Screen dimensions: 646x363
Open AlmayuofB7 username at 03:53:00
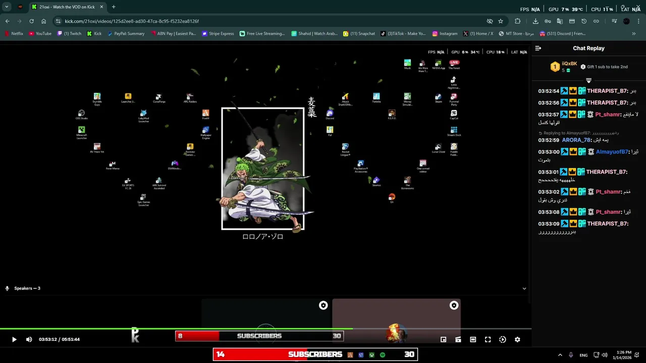(x=612, y=152)
